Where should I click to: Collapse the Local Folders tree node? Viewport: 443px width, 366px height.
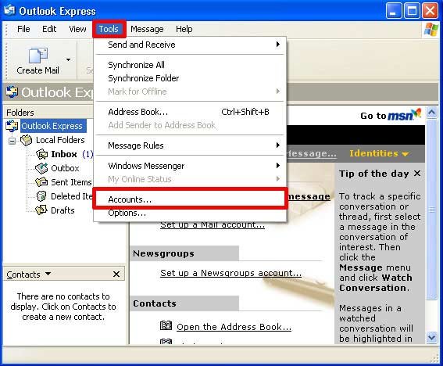tap(13, 141)
